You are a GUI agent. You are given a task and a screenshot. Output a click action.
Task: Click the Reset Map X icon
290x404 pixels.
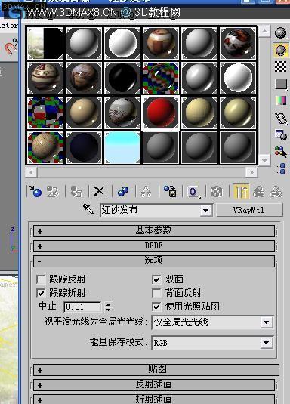tap(99, 192)
